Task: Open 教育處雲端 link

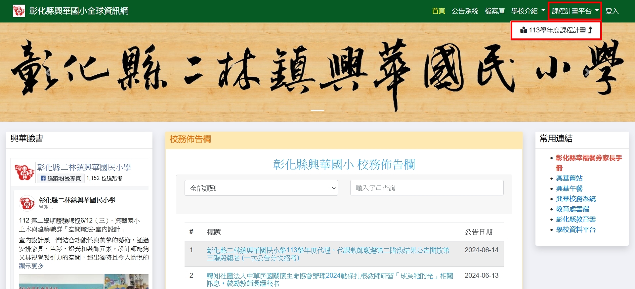Action: tap(572, 209)
